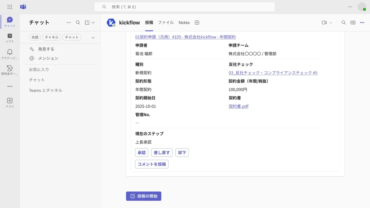Open the 開発者ポータル sidebar icon
370x208 pixels.
tap(10, 70)
